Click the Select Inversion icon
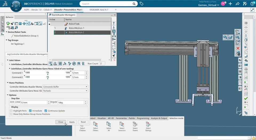The image size is (256, 140). coord(122,124)
